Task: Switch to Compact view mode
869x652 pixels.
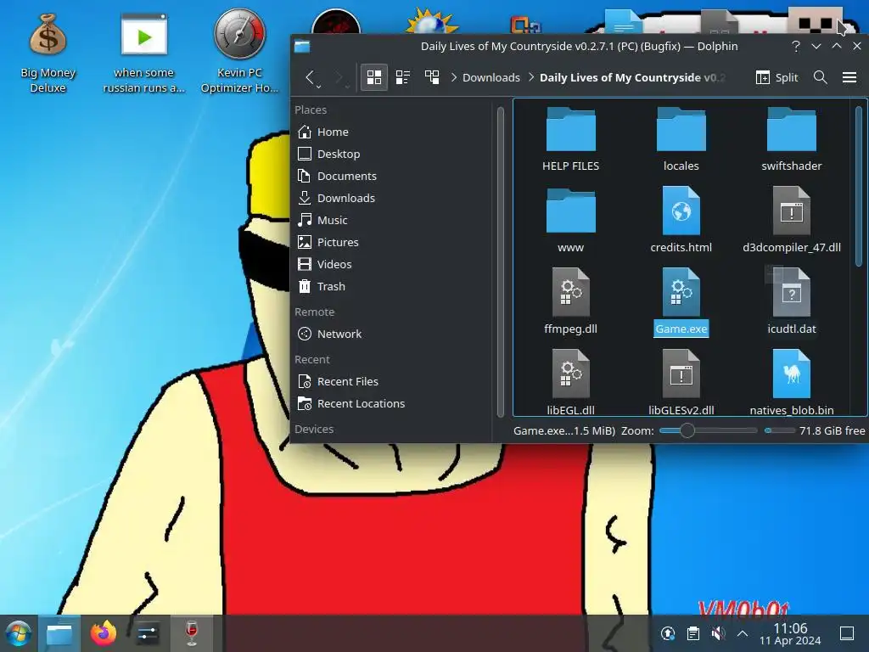Action: pyautogui.click(x=403, y=77)
